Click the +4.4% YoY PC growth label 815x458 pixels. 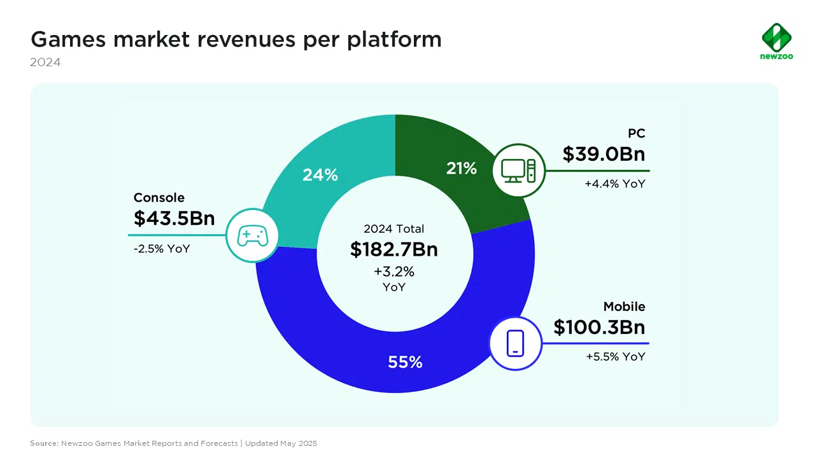point(614,184)
